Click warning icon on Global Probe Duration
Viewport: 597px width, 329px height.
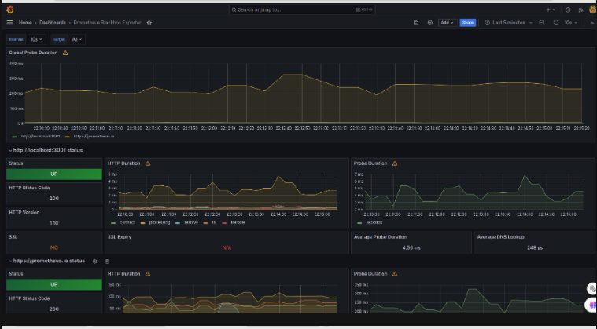coord(65,53)
